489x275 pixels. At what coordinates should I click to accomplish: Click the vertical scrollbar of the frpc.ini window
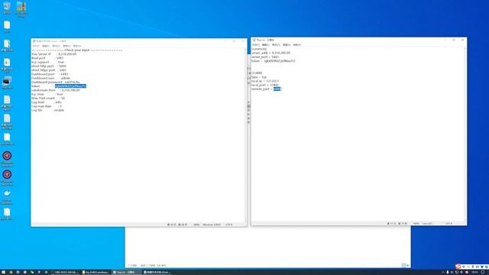coord(465,134)
